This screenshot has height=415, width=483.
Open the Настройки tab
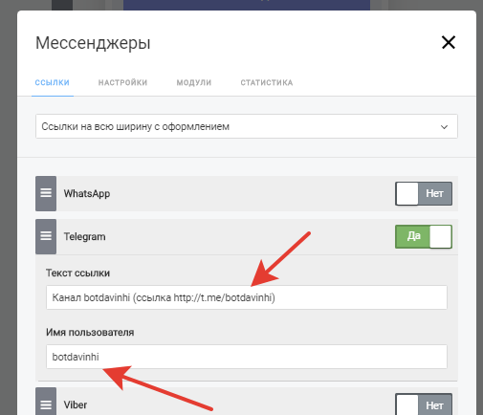122,82
